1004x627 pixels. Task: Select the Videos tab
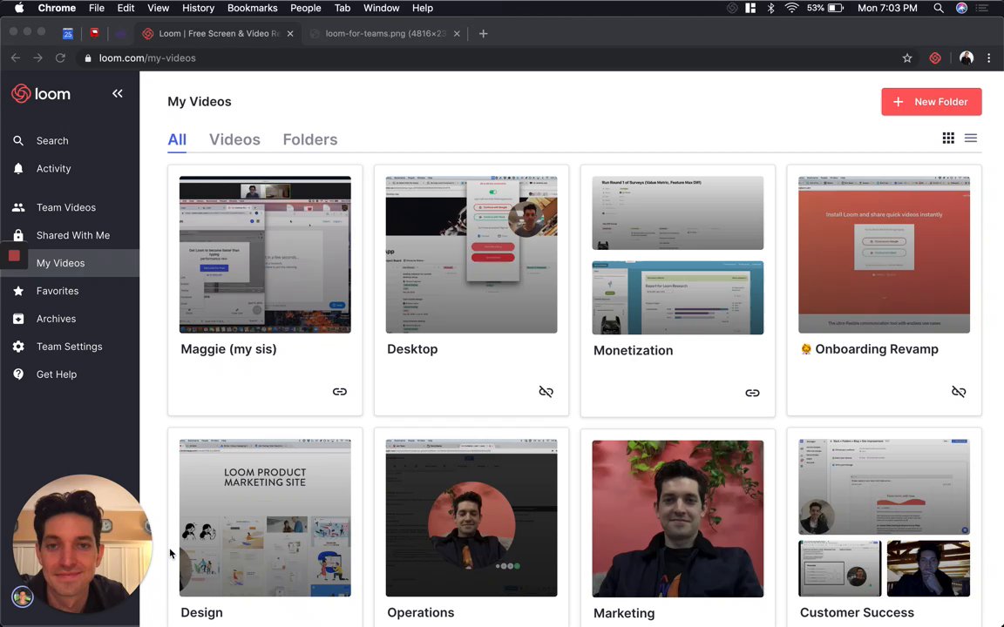tap(234, 139)
